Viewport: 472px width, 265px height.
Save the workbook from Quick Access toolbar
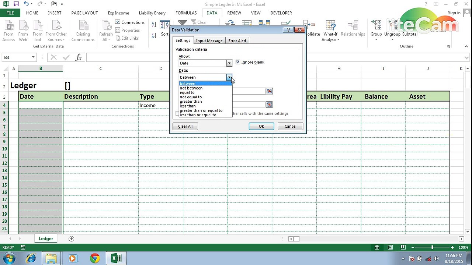click(x=16, y=4)
